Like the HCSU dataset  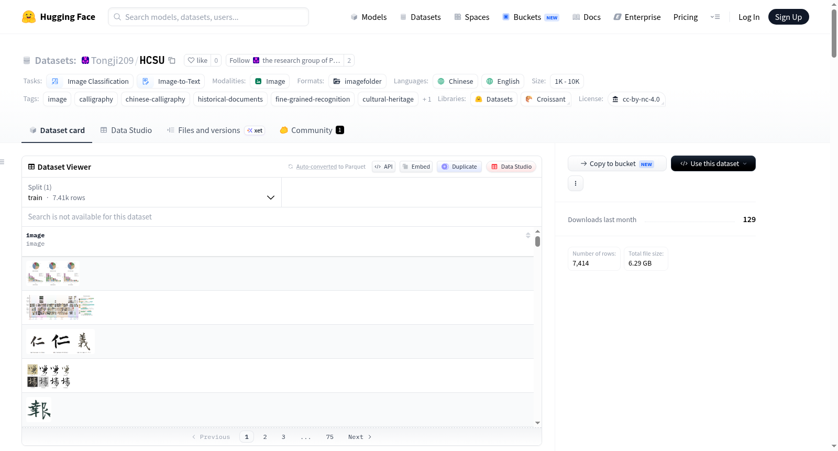[197, 60]
